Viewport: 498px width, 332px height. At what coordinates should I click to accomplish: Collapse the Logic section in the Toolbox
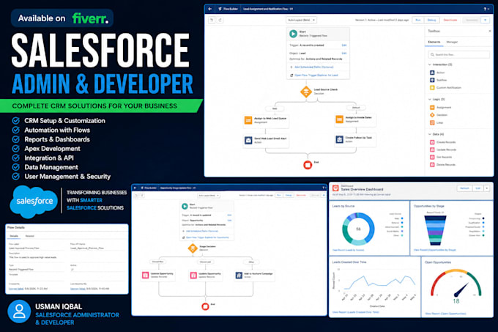pyautogui.click(x=430, y=100)
